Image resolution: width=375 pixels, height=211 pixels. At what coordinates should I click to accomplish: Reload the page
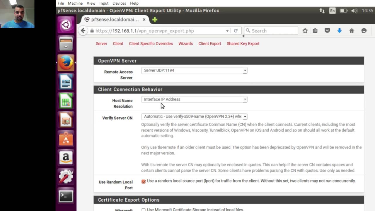pyautogui.click(x=236, y=30)
